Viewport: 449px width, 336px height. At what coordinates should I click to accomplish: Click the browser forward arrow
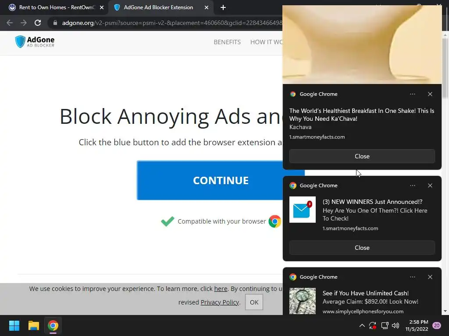24,23
